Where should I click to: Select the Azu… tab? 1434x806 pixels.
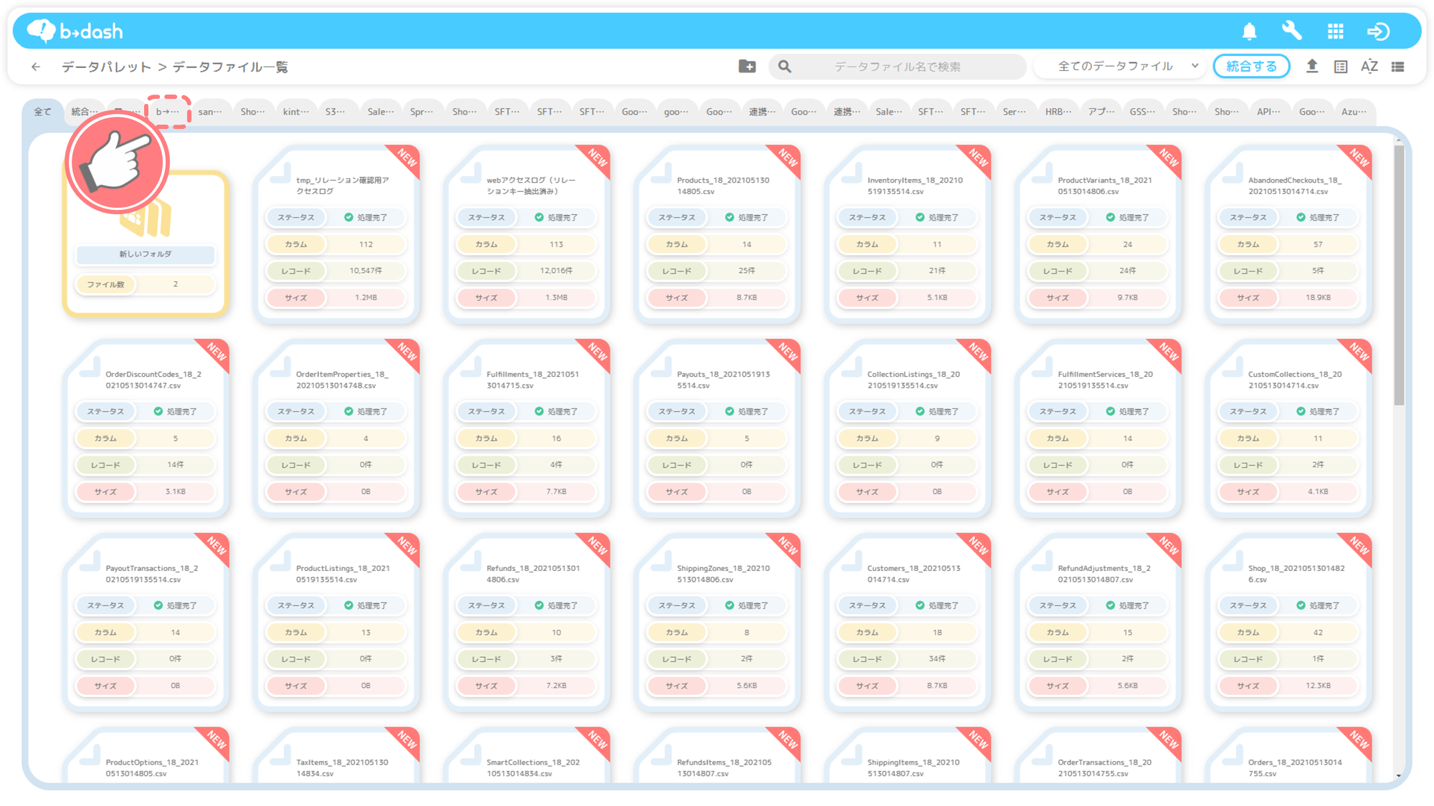coord(1354,112)
